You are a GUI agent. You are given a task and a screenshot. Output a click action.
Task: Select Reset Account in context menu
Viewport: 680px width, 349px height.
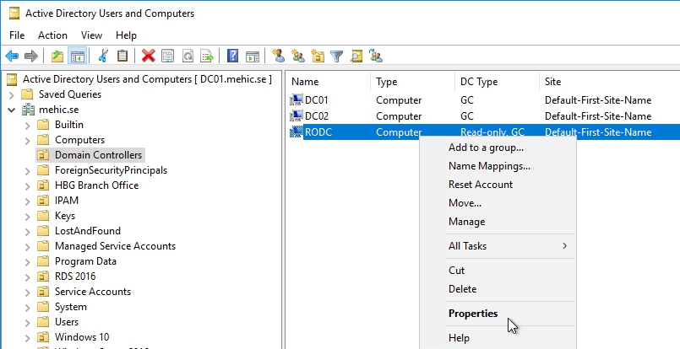click(480, 185)
